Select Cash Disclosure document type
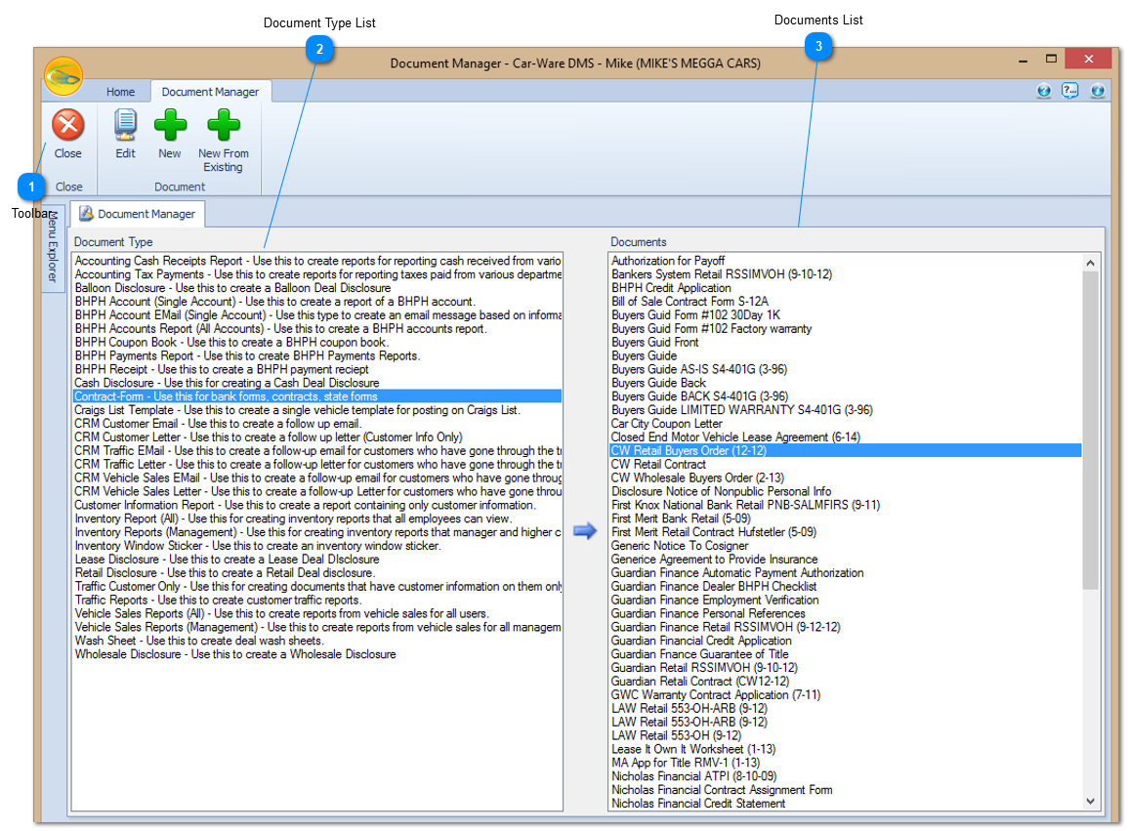The height and width of the screenshot is (831, 1128). [317, 384]
